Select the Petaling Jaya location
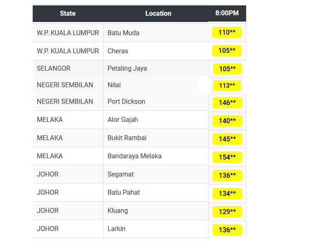Screen dimensions: 331x248 [x=127, y=68]
